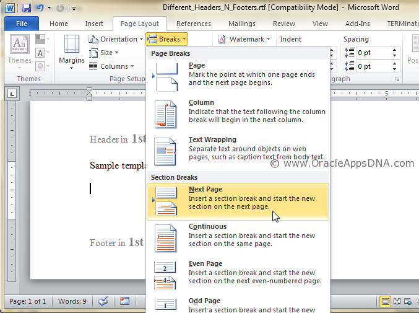Save the document with the floppy disk icon

(27, 8)
